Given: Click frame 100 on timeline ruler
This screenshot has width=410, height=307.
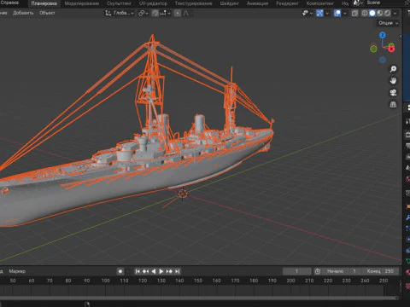Looking at the screenshot, I should (x=106, y=281).
